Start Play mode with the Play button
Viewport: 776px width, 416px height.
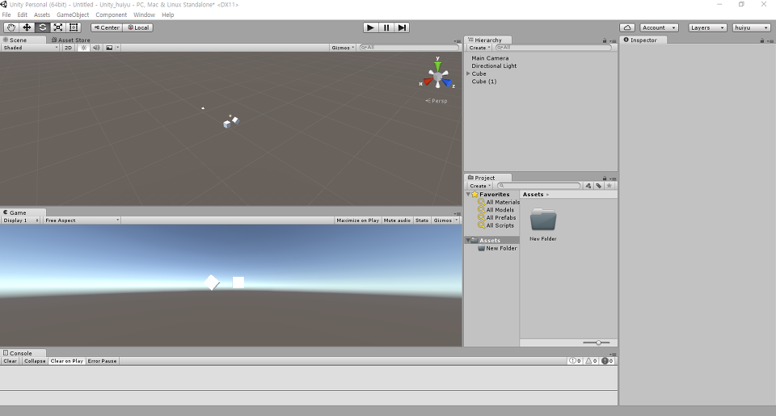click(x=370, y=27)
